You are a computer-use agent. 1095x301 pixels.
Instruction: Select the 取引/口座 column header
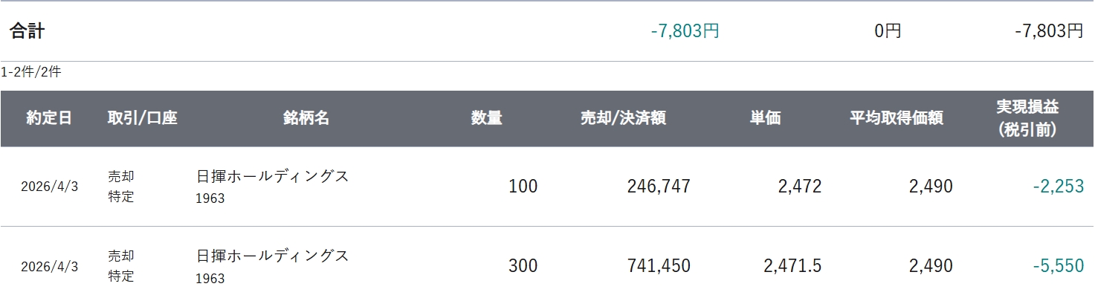(x=142, y=118)
